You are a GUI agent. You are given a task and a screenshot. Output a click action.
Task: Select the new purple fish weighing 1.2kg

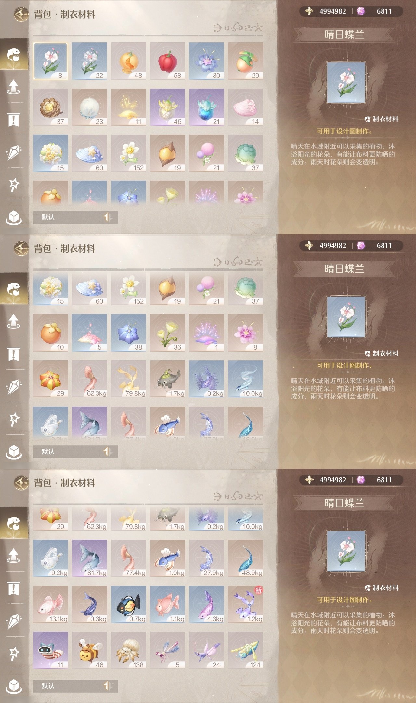pos(245,604)
